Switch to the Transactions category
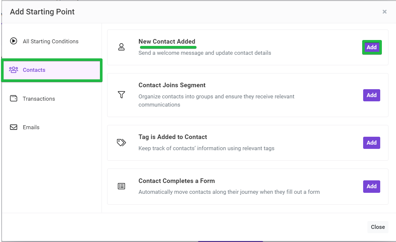Viewport: 396px width, 242px height. tap(52, 99)
